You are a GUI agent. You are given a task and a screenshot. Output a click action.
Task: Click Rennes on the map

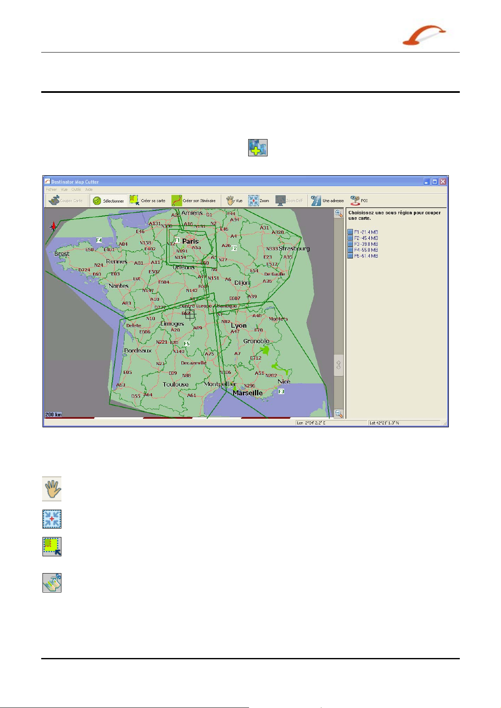click(x=117, y=261)
